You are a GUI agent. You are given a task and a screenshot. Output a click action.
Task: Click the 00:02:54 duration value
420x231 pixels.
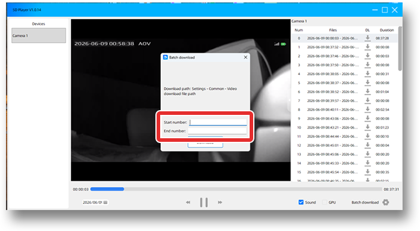pos(382,110)
